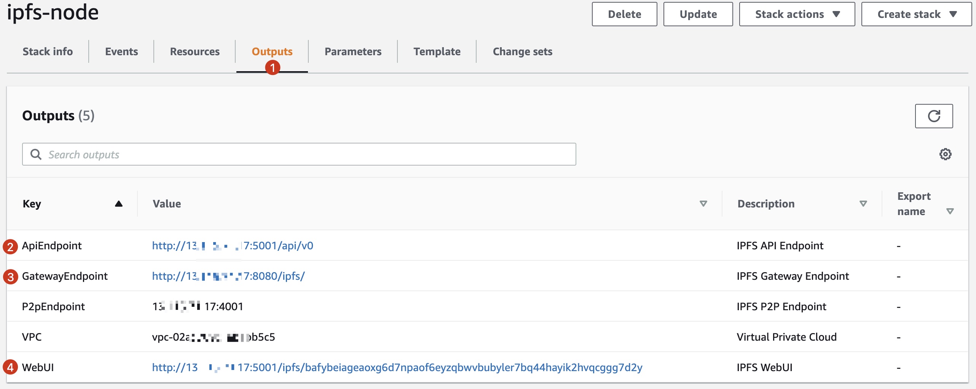Click the Key column header
976x389 pixels.
(x=32, y=204)
